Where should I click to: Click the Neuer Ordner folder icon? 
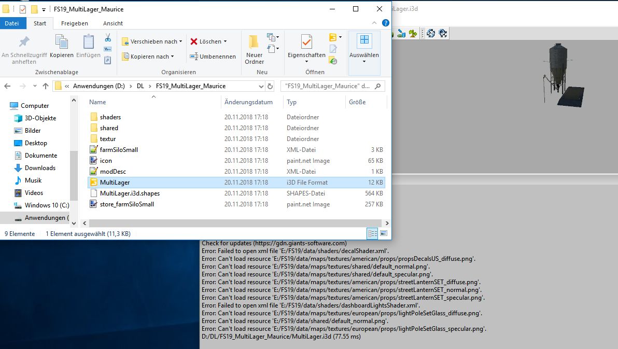tap(254, 42)
